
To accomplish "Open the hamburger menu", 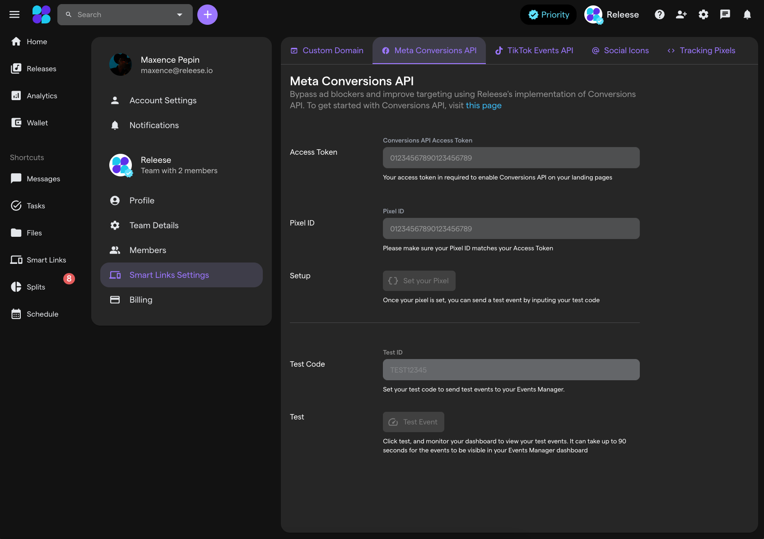I will 14,14.
